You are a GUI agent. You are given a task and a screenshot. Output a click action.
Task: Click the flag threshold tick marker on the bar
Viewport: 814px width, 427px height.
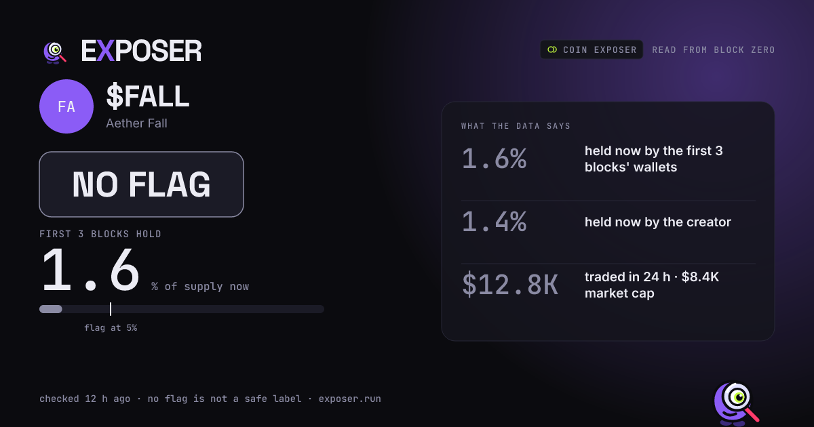111,309
